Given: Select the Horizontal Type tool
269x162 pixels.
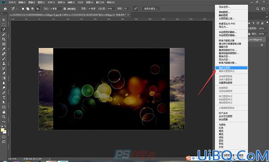Looking at the screenshot, I should [x=4, y=98].
